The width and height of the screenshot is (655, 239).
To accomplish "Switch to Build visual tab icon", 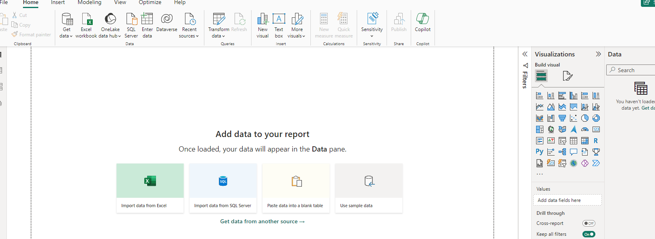I will click(541, 76).
